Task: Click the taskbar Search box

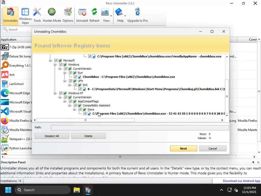Action: click(43, 190)
